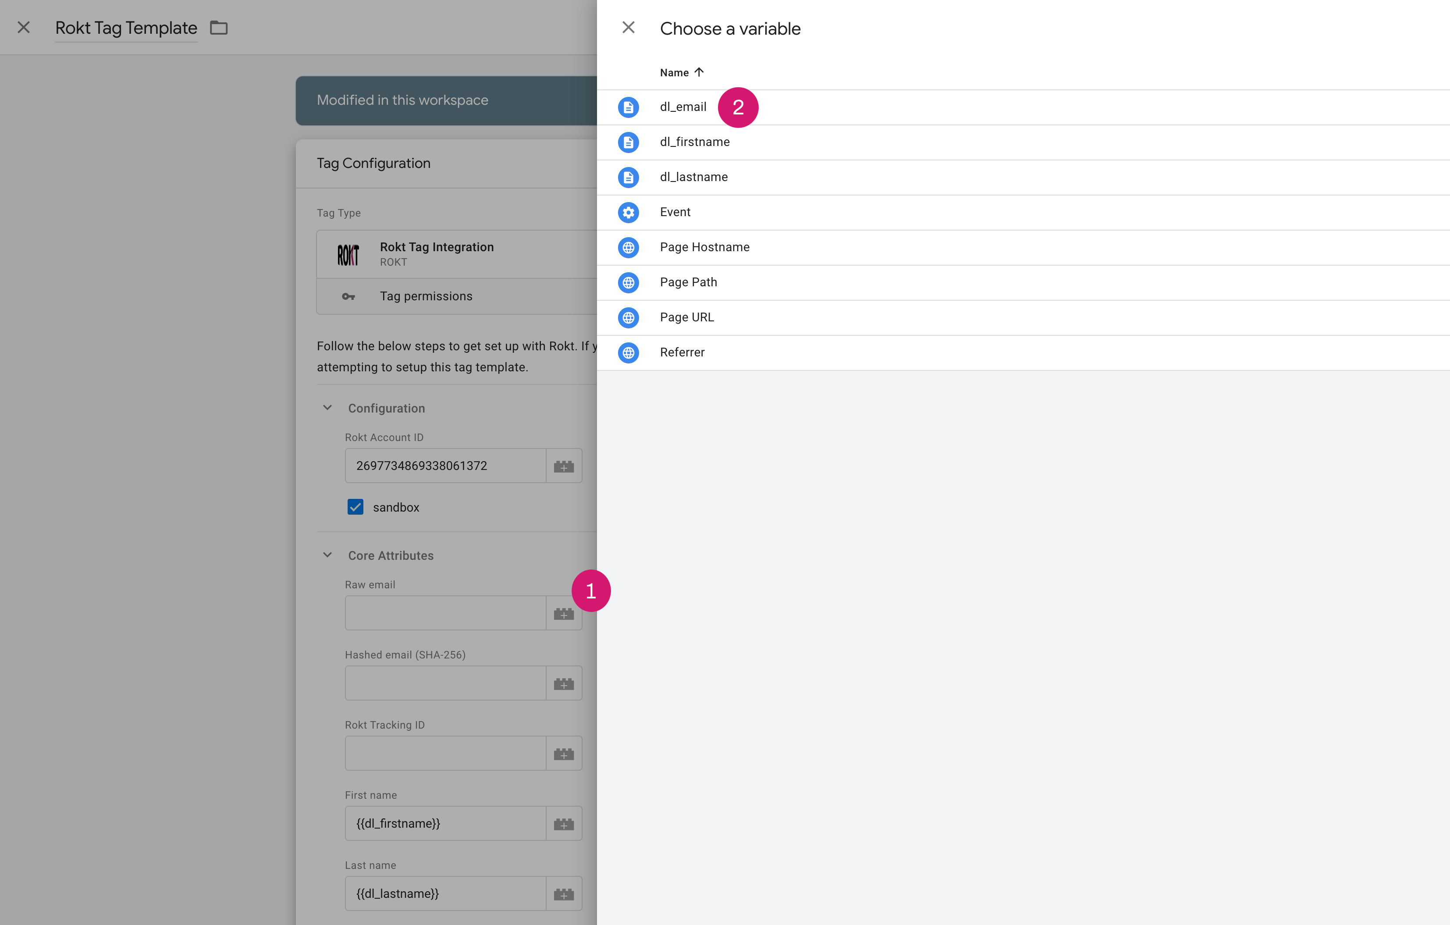1450x925 pixels.
Task: Select the Page Path variable
Action: point(1023,282)
